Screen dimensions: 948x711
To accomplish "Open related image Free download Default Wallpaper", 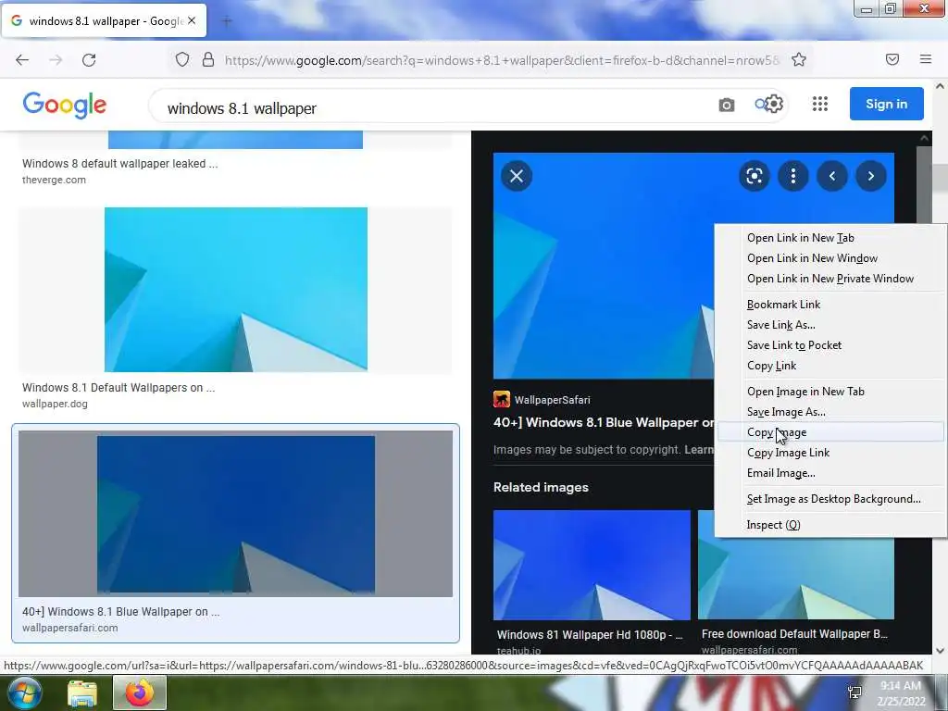I will coord(795,579).
